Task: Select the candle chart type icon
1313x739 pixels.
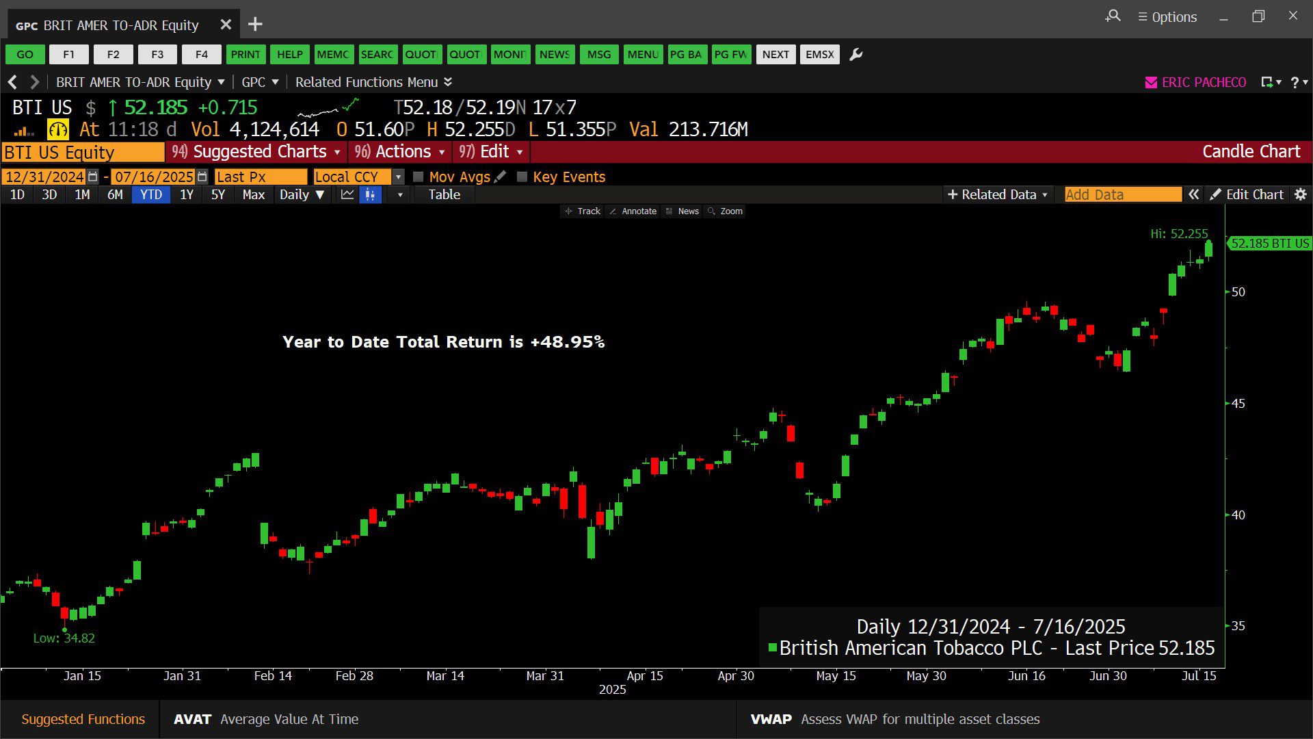Action: coord(370,195)
